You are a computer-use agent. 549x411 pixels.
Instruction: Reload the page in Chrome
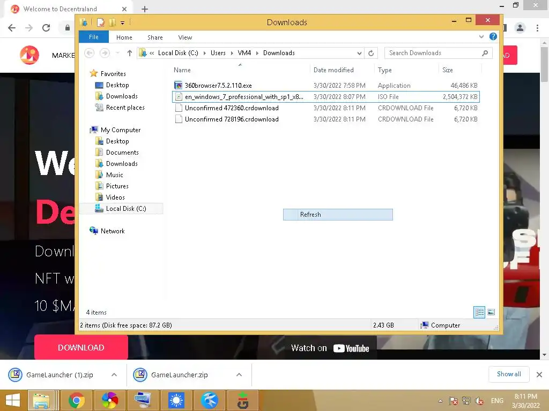[x=46, y=28]
